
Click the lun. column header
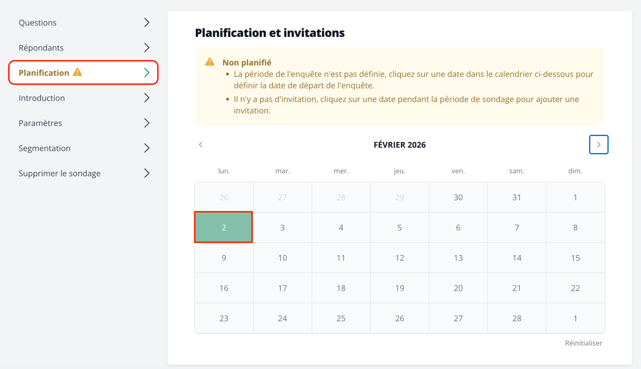tap(224, 171)
